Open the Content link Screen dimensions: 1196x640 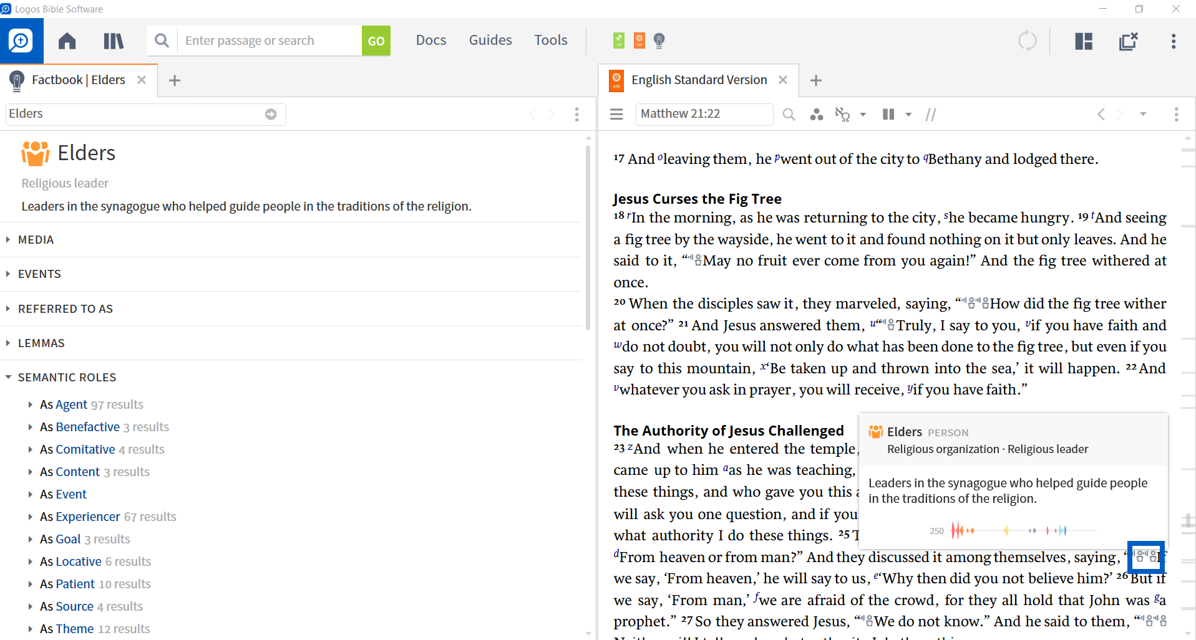click(x=77, y=472)
